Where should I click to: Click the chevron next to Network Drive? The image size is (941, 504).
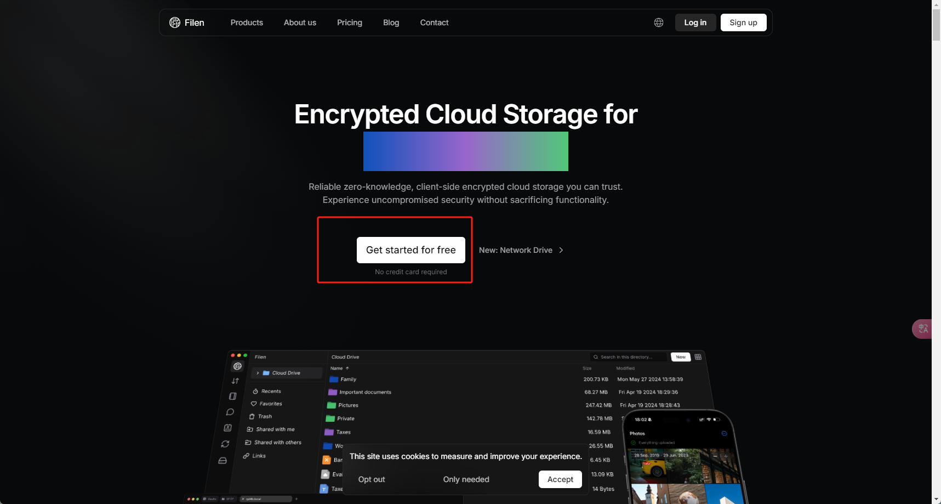(x=561, y=250)
